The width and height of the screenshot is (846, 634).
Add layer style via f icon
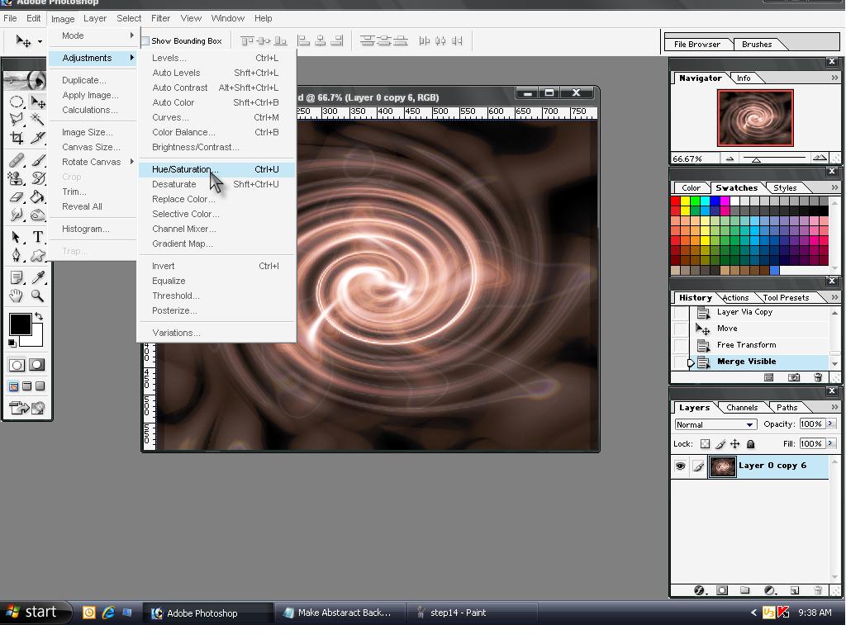(699, 590)
